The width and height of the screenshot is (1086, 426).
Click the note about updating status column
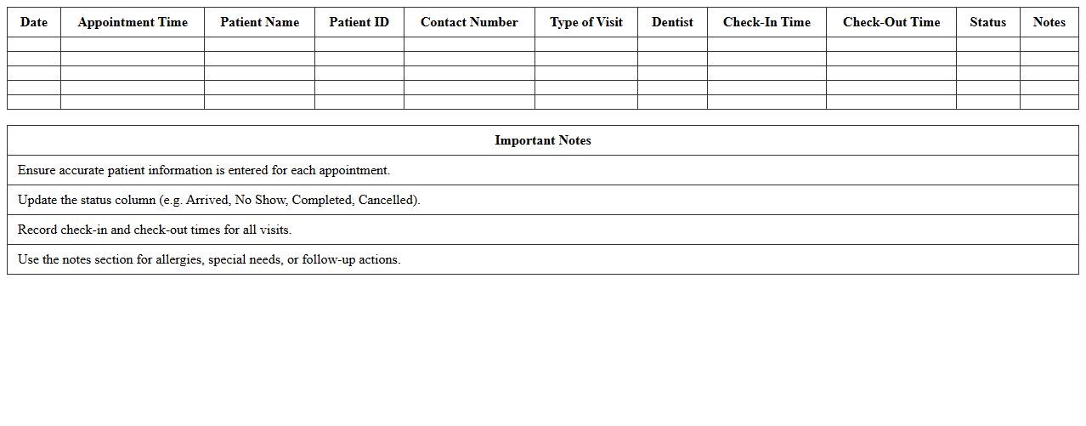(x=219, y=200)
